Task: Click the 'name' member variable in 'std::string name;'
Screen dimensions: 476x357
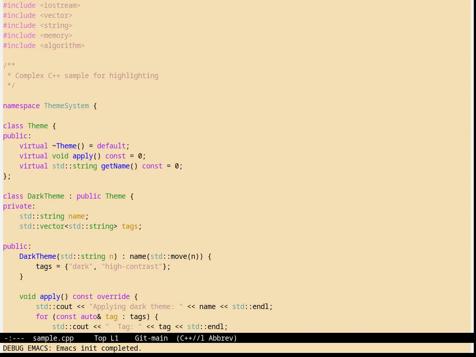Action: click(x=77, y=216)
